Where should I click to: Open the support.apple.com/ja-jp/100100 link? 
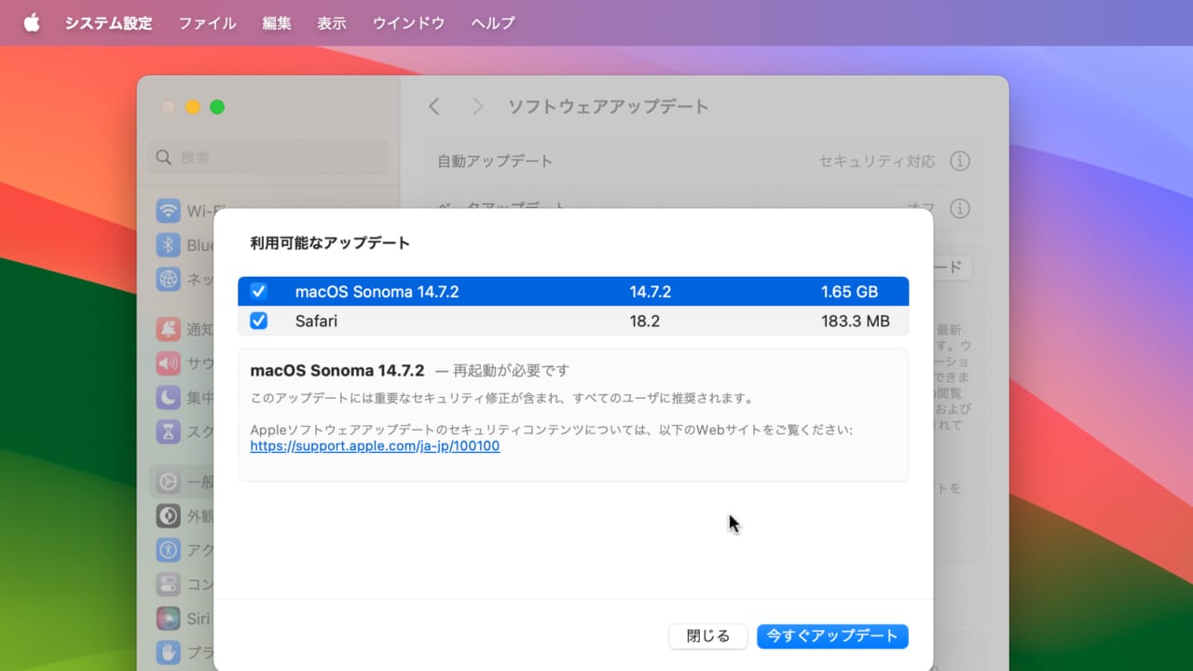375,446
